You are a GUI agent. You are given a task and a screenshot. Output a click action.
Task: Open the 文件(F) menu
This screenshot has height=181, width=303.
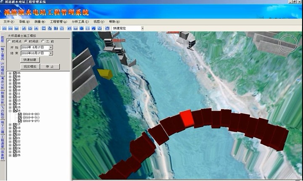click(9, 22)
